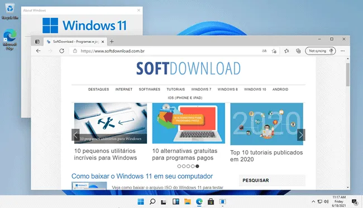Open the IOS (IPHONE E IPAD) menu item

click(x=185, y=98)
